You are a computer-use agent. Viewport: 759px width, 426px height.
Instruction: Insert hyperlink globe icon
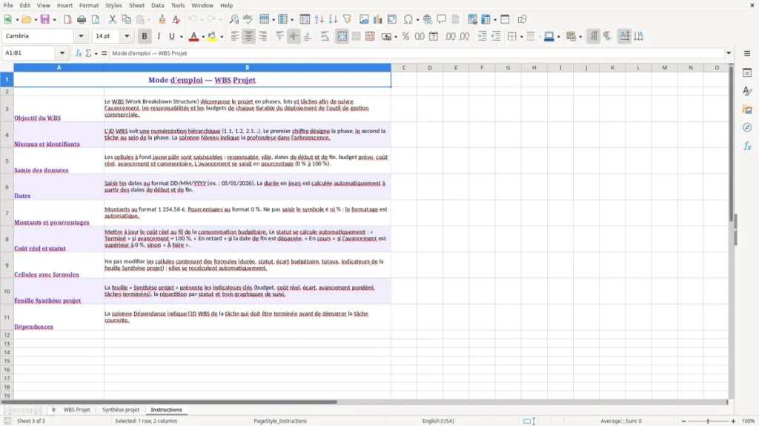click(428, 19)
